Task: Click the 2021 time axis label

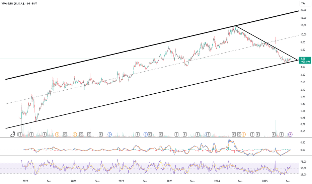Action: point(73,181)
